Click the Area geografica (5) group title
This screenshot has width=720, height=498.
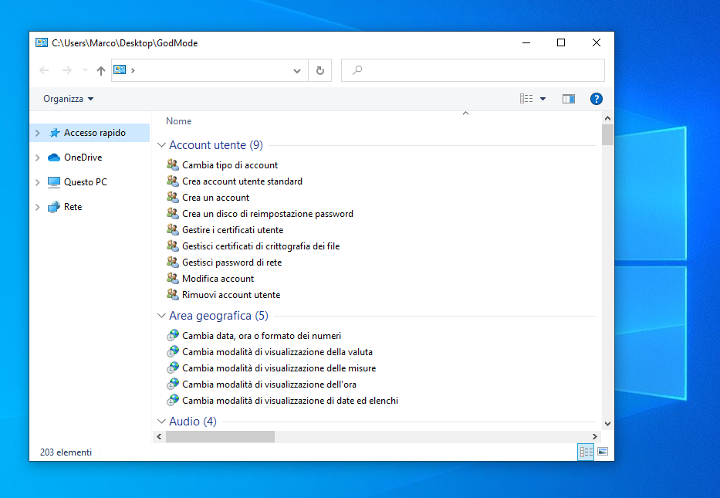tap(218, 316)
